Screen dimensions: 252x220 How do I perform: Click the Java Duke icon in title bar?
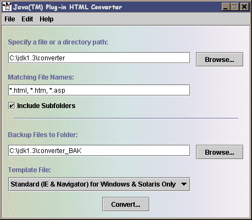[x=7, y=7]
